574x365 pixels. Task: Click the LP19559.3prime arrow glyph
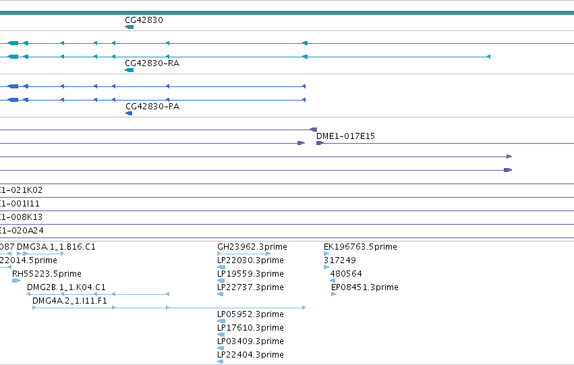point(221,281)
